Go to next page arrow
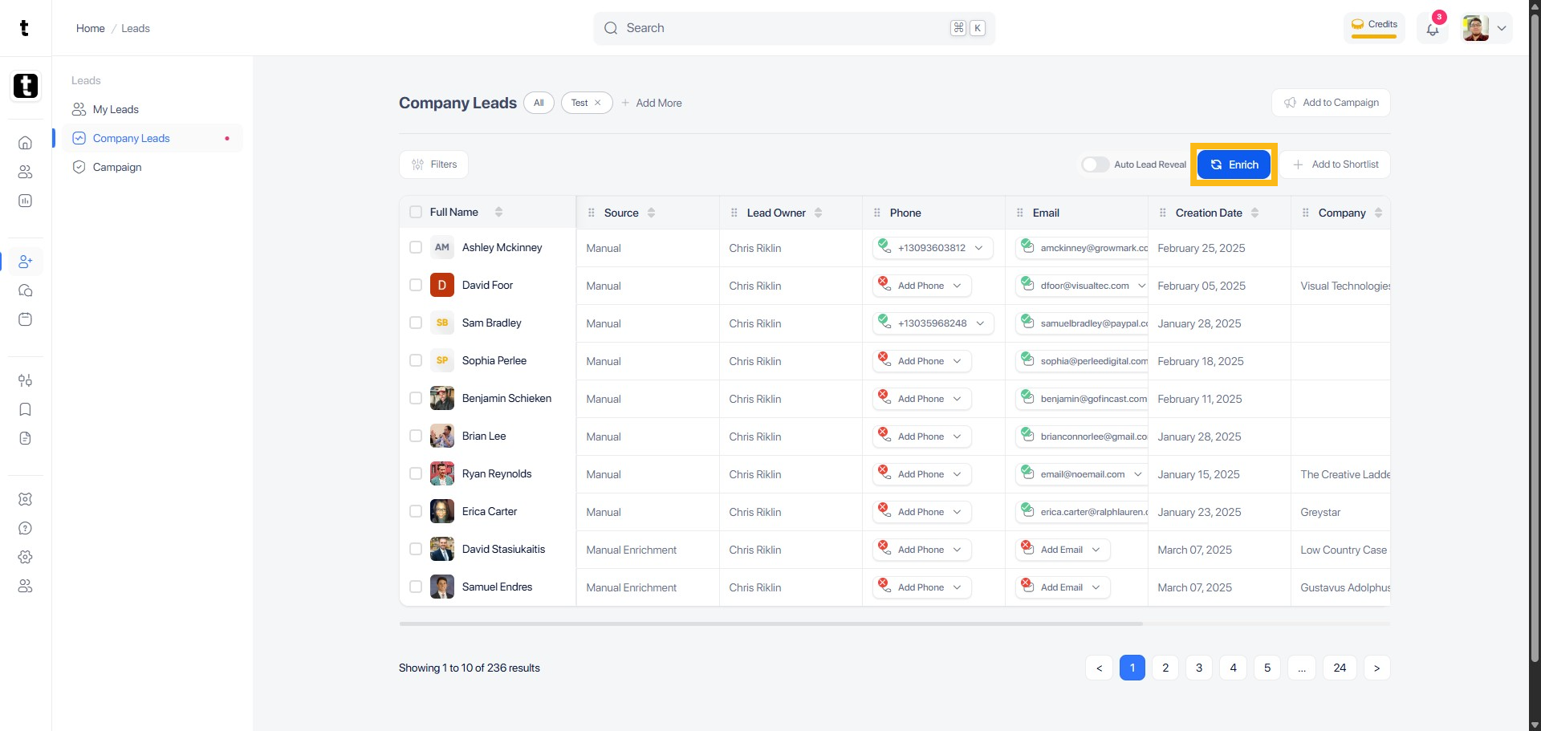This screenshot has height=731, width=1541. point(1376,668)
